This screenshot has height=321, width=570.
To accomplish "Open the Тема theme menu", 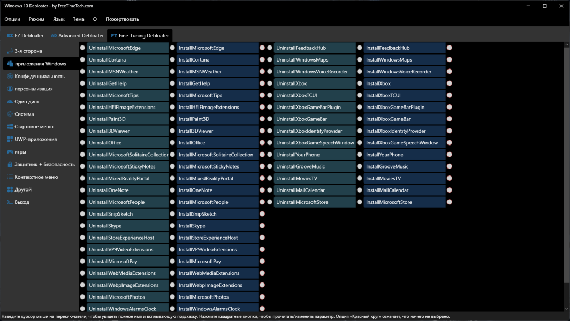I will click(x=79, y=19).
